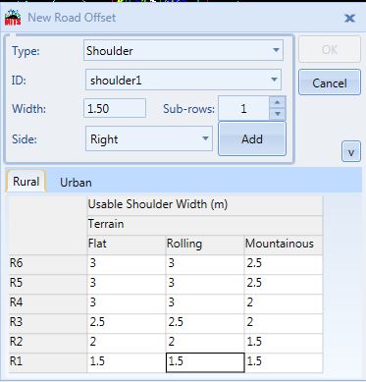This screenshot has width=366, height=382.
Task: Select the R6 Rolling cell
Action: click(205, 265)
